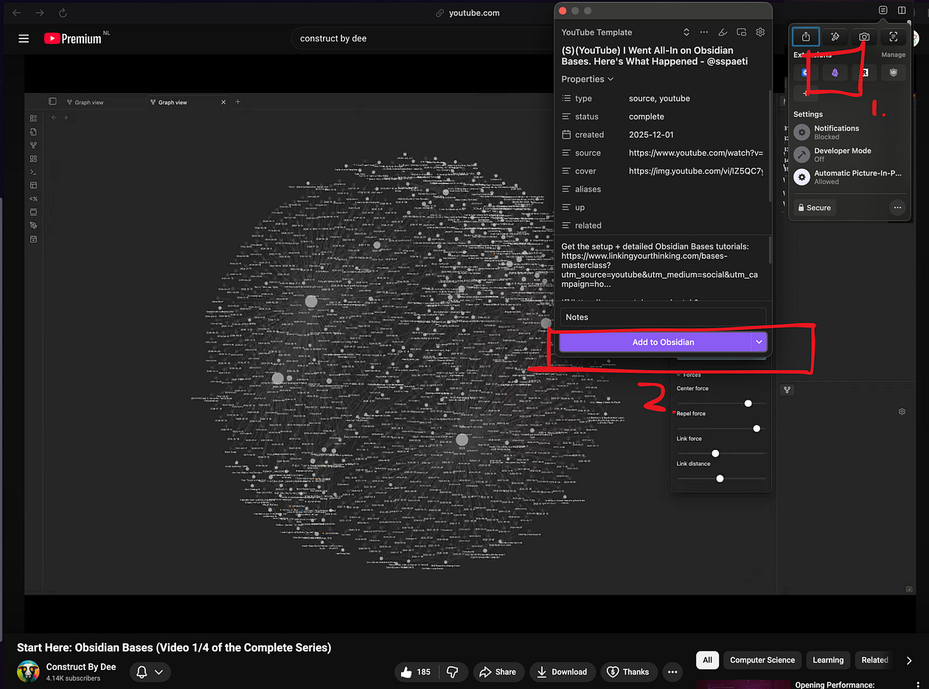The height and width of the screenshot is (689, 929).
Task: Click the text scan icon in page menu
Action: tap(893, 36)
